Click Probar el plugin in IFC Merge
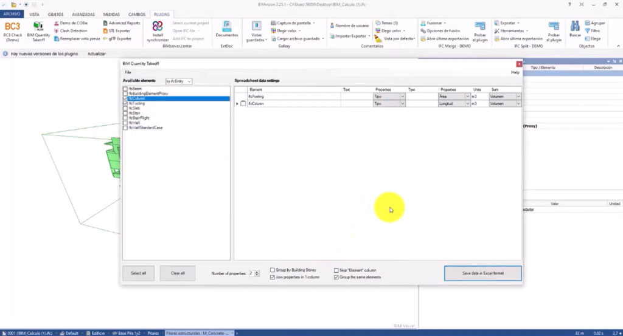623x336 pixels. tap(480, 30)
